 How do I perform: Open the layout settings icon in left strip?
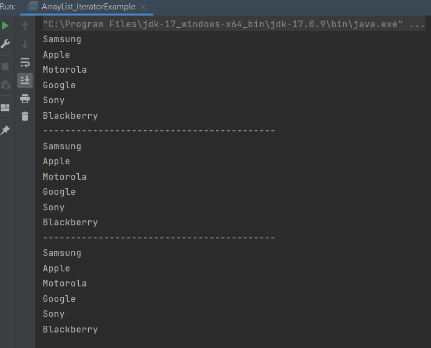tap(6, 108)
